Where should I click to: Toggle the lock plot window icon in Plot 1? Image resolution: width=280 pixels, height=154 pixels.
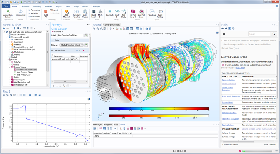[x=30, y=95]
